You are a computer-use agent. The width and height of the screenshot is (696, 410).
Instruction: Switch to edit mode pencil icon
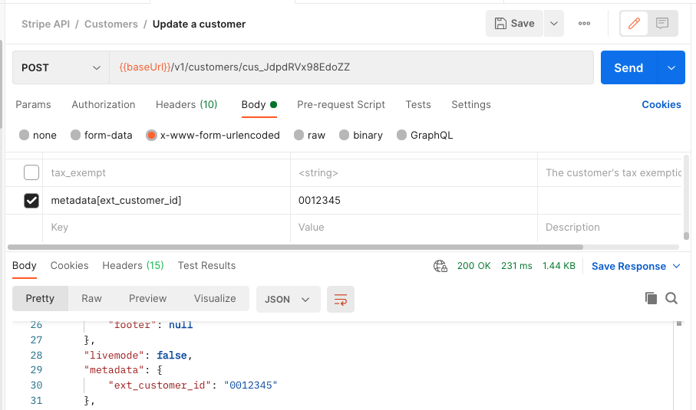coord(634,24)
